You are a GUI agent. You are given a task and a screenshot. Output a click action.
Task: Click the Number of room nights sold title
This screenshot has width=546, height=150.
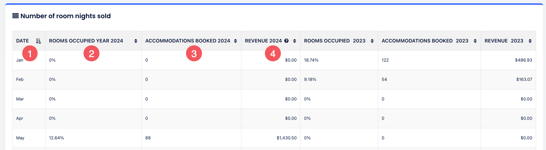point(66,16)
